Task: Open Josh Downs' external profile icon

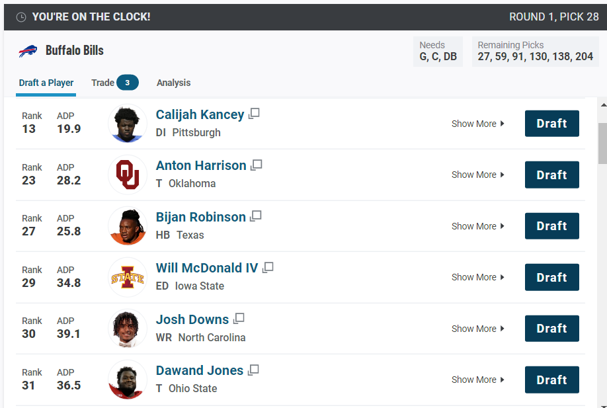Action: [239, 319]
